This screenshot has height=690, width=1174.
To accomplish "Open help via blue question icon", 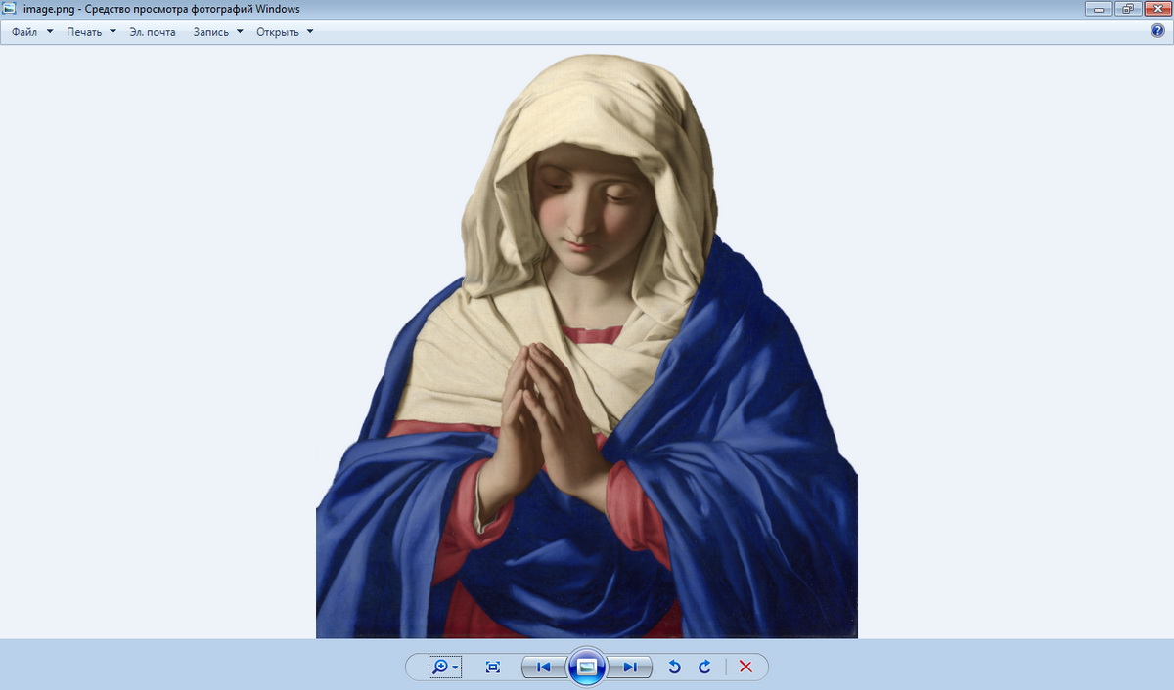I will click(x=1157, y=31).
